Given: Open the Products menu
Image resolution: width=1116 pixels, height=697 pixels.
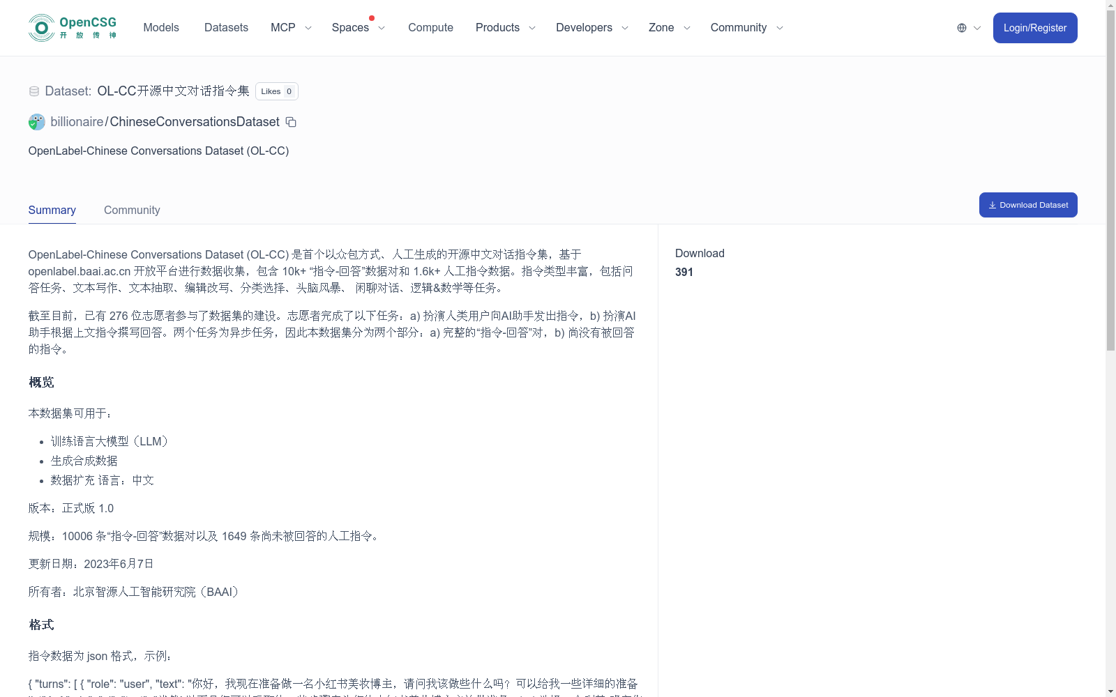Looking at the screenshot, I should pyautogui.click(x=497, y=28).
